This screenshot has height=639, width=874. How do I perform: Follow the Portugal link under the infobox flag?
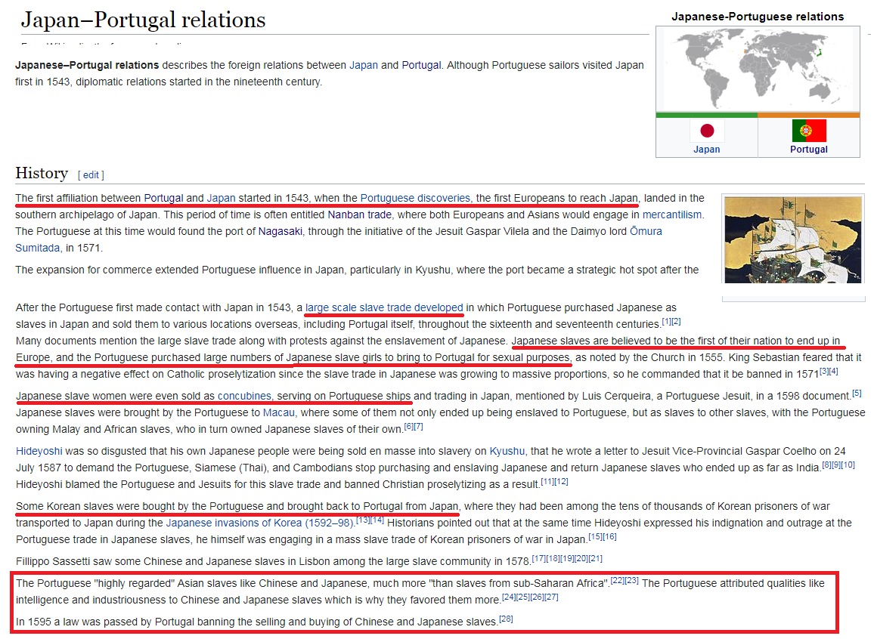[809, 149]
